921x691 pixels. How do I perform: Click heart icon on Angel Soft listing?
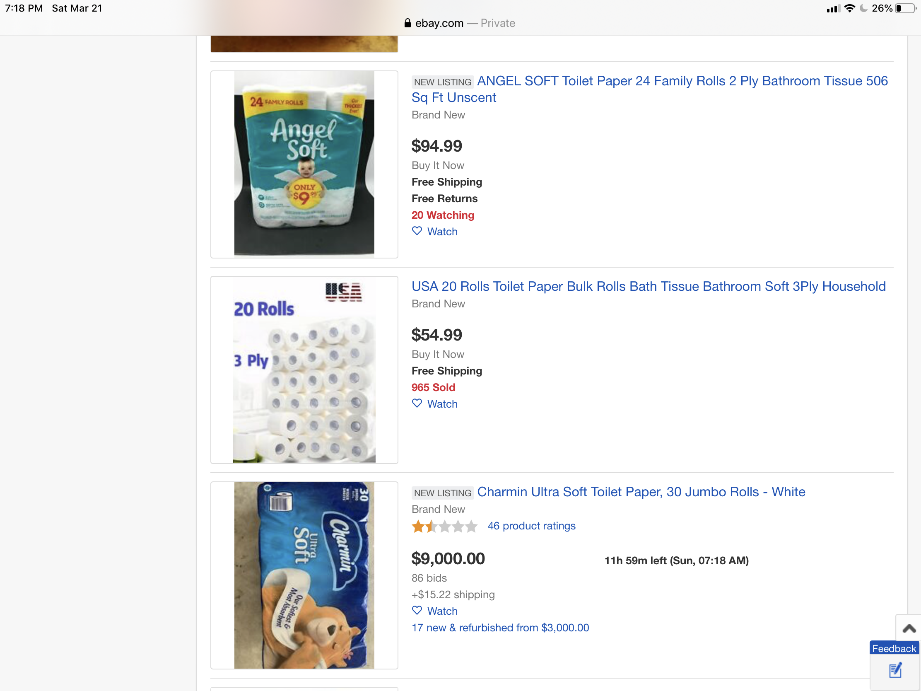click(417, 231)
